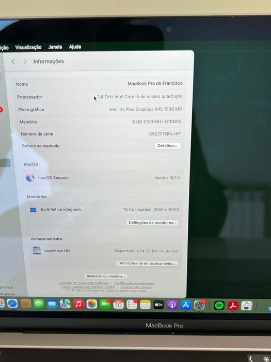Click the Macintosh HD label
Screen dimensions: 271x362
tap(57, 251)
